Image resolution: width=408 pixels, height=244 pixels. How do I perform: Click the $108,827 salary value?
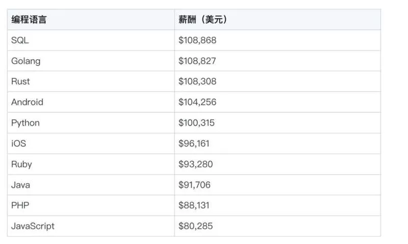[x=197, y=61]
